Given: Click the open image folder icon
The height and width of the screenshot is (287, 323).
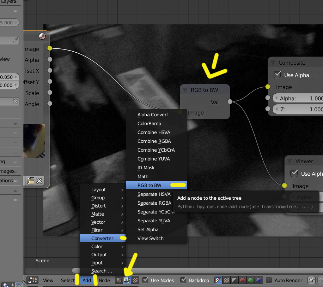Looking at the screenshot, I should coord(30,181).
